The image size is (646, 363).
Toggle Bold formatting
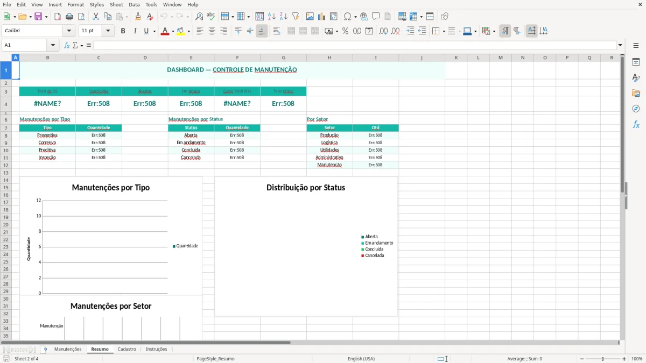(123, 31)
